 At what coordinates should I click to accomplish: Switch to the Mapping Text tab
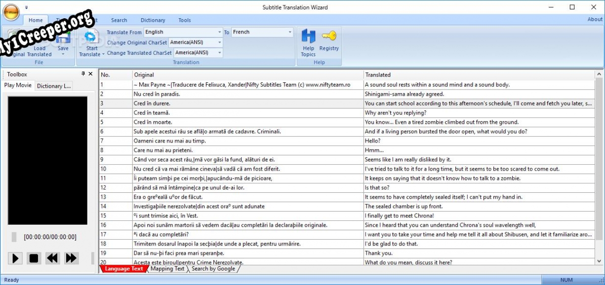click(167, 269)
